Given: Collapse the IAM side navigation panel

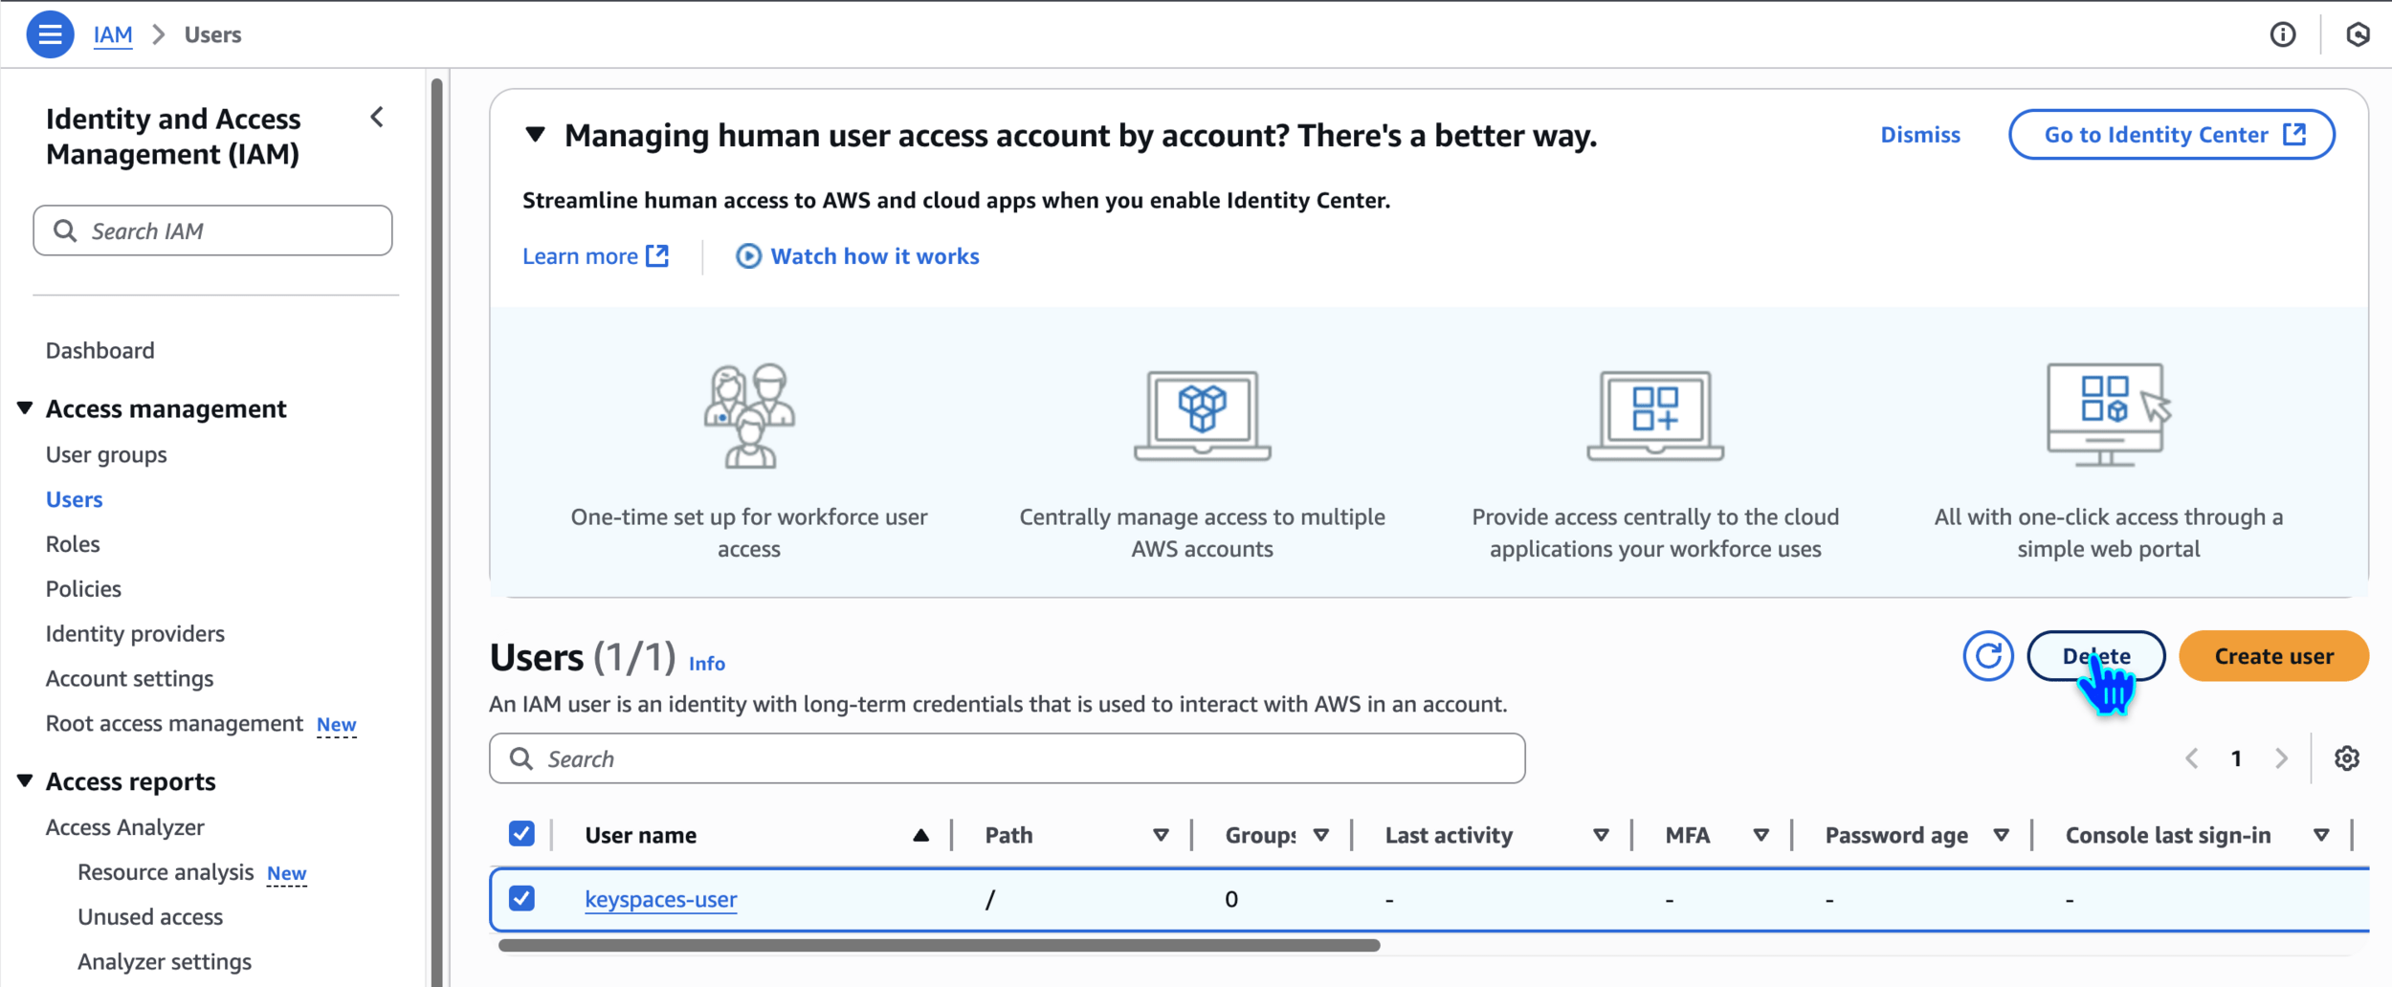Looking at the screenshot, I should tap(377, 118).
